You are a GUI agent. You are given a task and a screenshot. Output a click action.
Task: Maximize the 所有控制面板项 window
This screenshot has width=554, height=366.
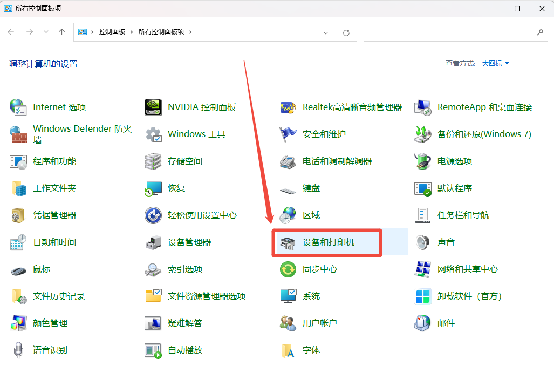517,9
